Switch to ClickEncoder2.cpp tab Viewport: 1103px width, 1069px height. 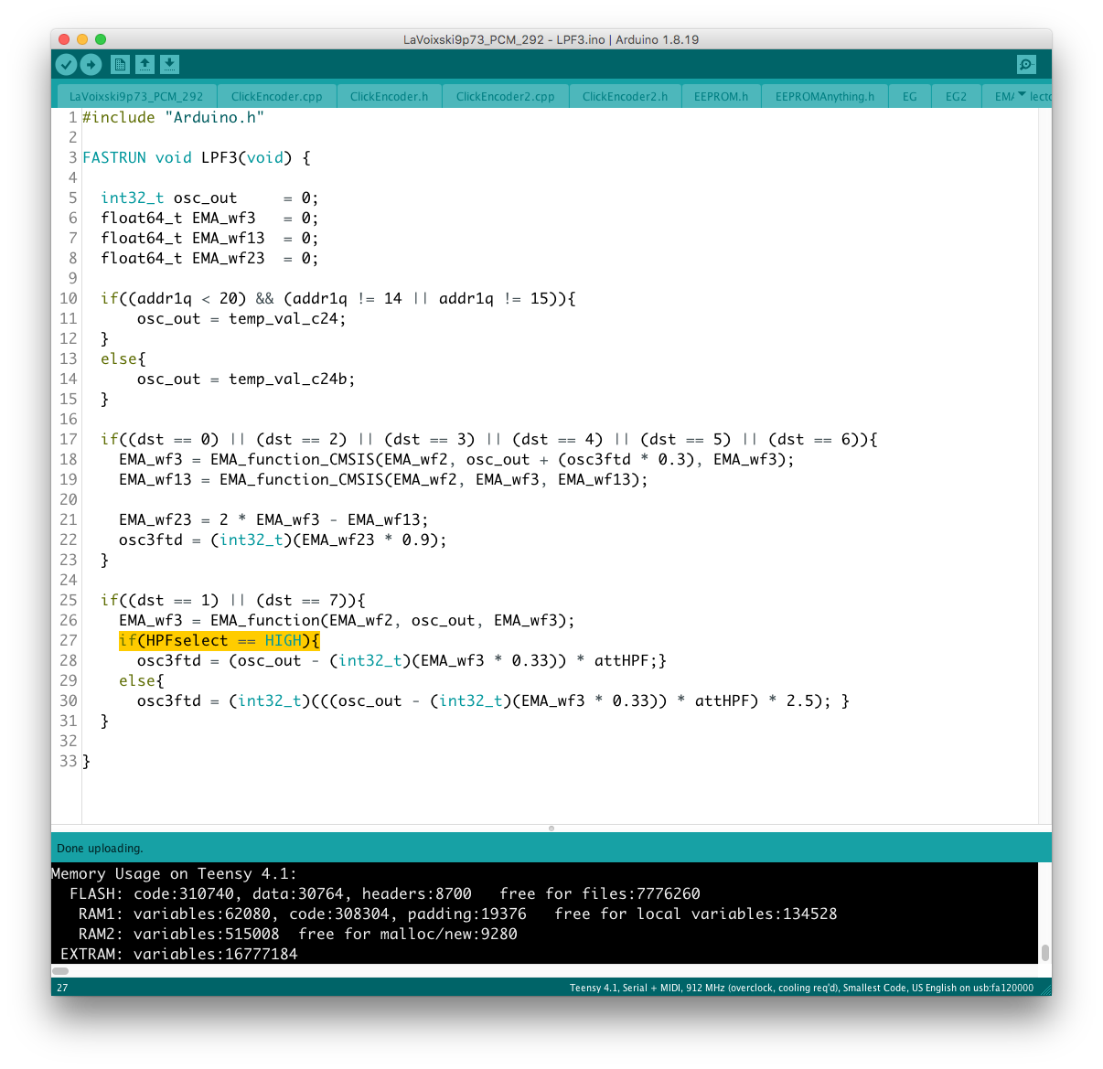pyautogui.click(x=505, y=96)
